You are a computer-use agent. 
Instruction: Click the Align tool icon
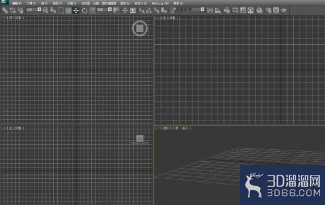click(217, 10)
